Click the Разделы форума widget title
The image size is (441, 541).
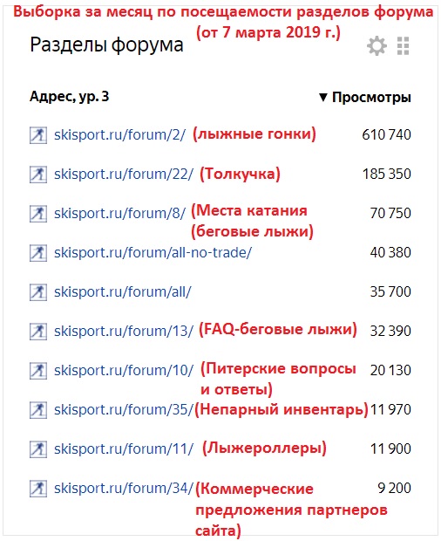pyautogui.click(x=106, y=45)
